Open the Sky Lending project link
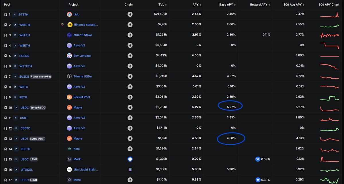This screenshot has height=184, width=344. tap(82, 56)
